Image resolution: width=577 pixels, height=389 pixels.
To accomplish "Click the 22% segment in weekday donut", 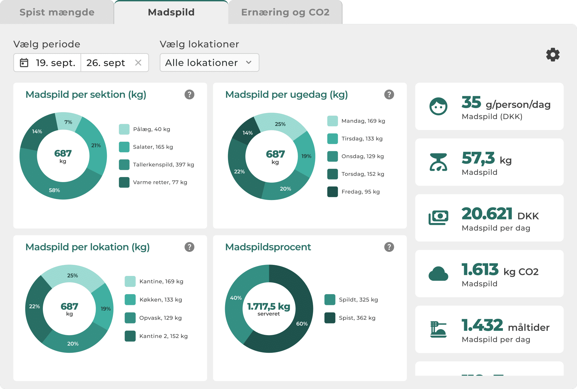I will (239, 172).
